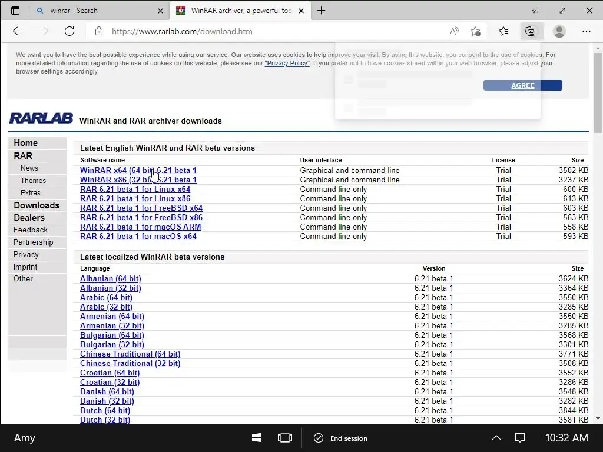Open browser Settings and more menu

(586, 31)
